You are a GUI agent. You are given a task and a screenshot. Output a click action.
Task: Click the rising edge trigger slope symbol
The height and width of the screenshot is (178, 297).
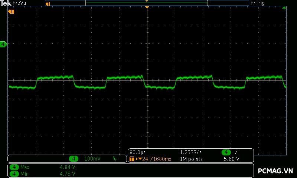point(235,152)
